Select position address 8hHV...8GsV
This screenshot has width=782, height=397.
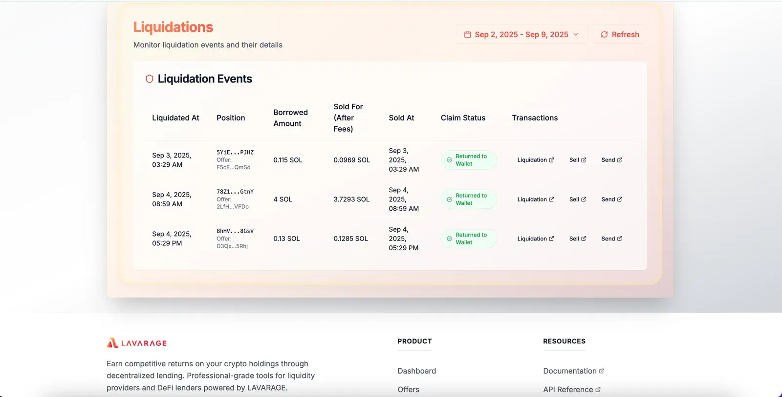pyautogui.click(x=235, y=231)
